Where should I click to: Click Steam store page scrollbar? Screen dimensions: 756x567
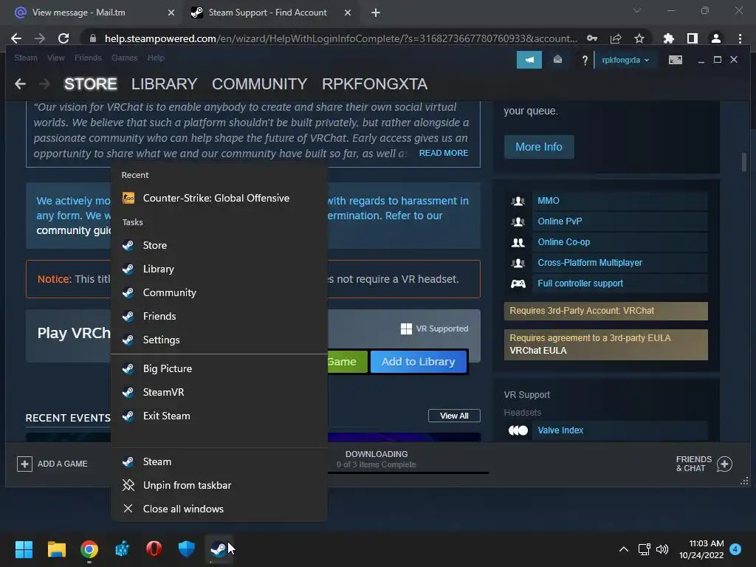click(744, 162)
